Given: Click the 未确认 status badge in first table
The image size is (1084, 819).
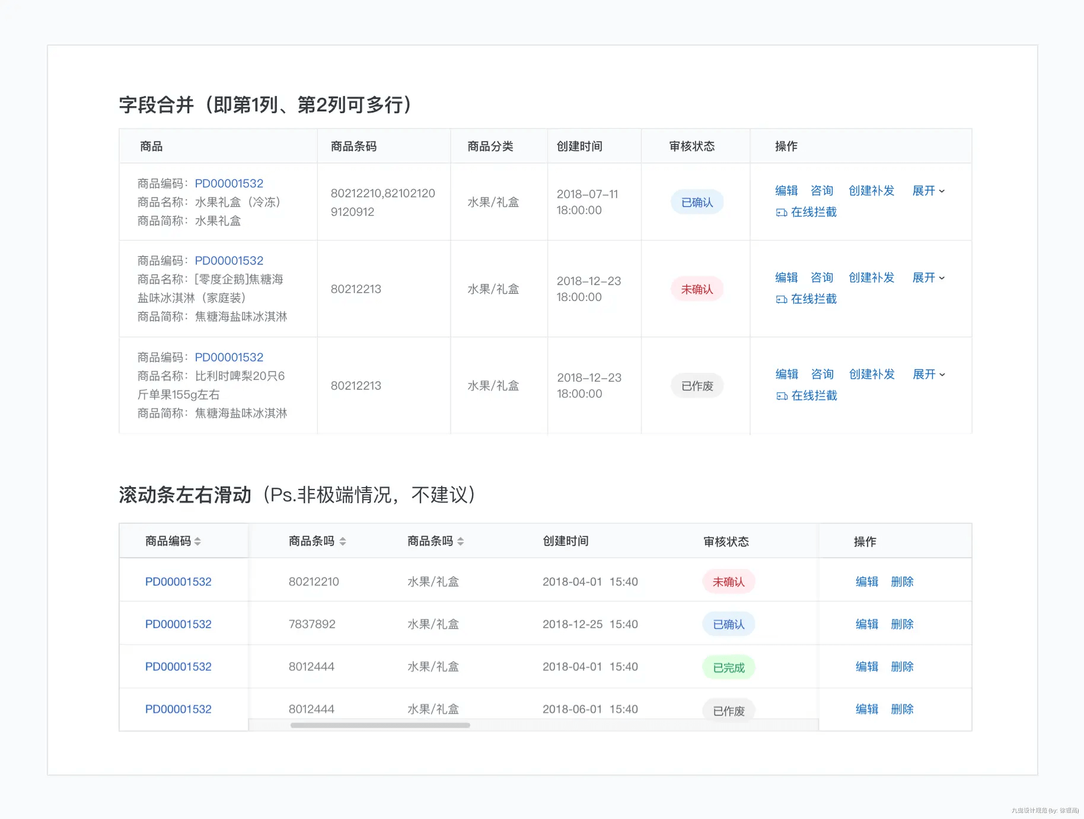Looking at the screenshot, I should 697,290.
